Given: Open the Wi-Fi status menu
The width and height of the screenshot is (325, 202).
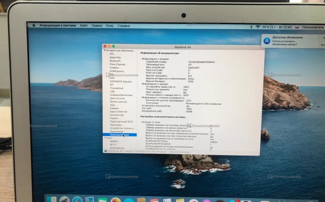Looking at the screenshot, I should [x=258, y=27].
